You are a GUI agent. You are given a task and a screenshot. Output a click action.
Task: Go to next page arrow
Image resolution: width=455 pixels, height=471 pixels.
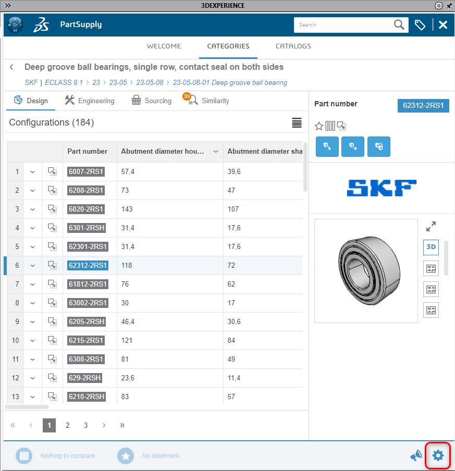point(104,425)
